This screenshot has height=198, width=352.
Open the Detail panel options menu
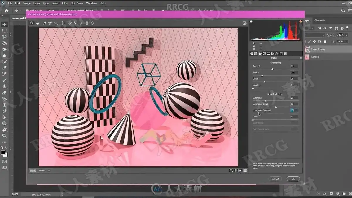click(x=301, y=58)
